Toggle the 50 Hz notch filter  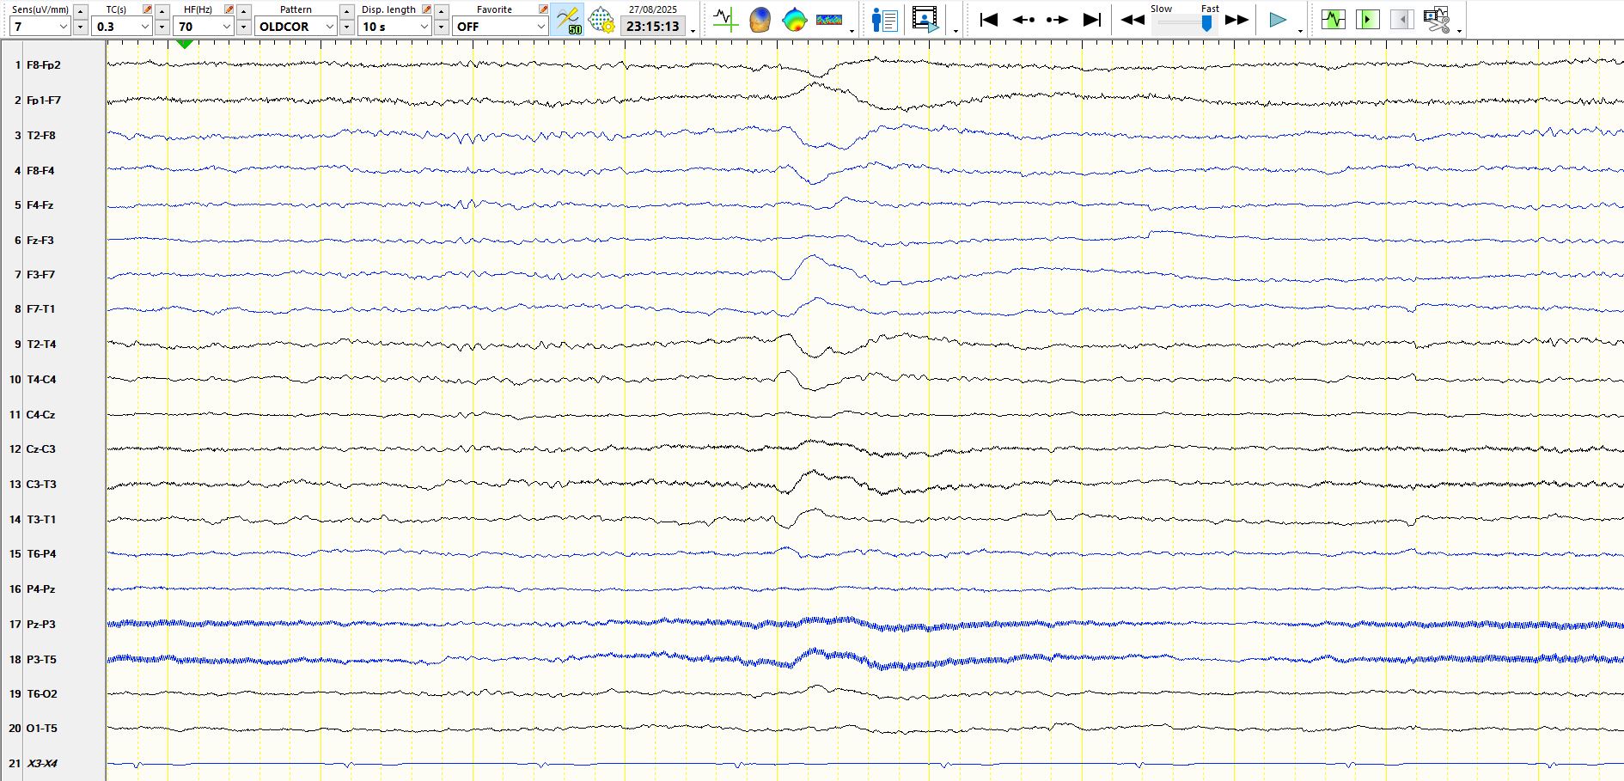click(567, 19)
